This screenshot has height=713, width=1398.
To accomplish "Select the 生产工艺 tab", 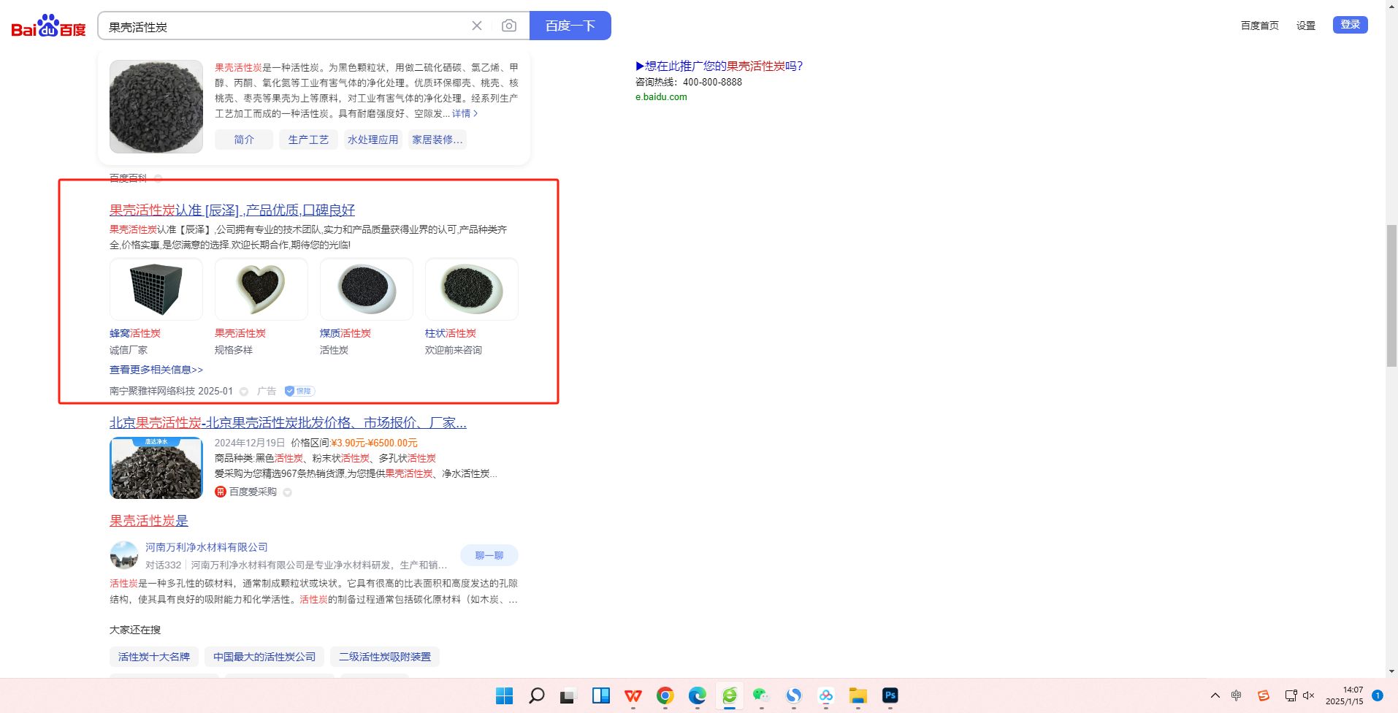I will click(308, 140).
